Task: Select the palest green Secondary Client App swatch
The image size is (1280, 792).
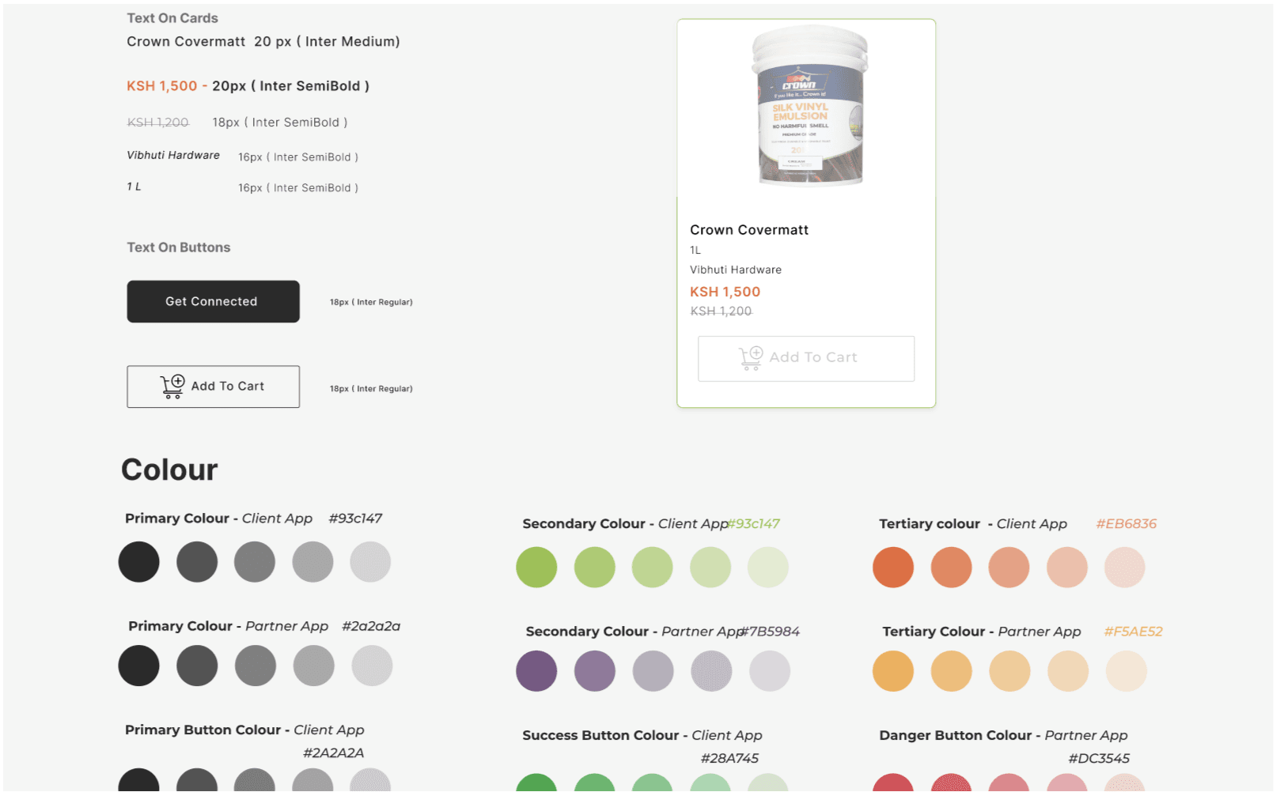Action: tap(768, 567)
